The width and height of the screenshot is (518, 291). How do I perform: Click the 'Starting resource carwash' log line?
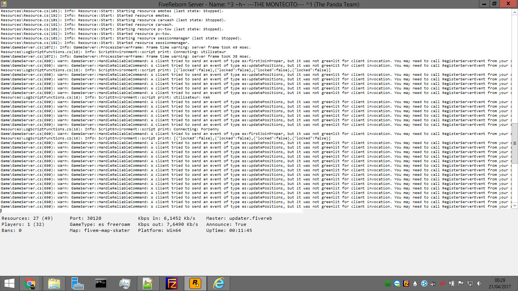(x=113, y=20)
